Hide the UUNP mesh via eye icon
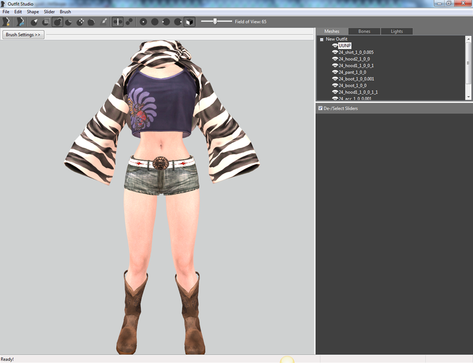473x363 pixels. click(x=335, y=45)
